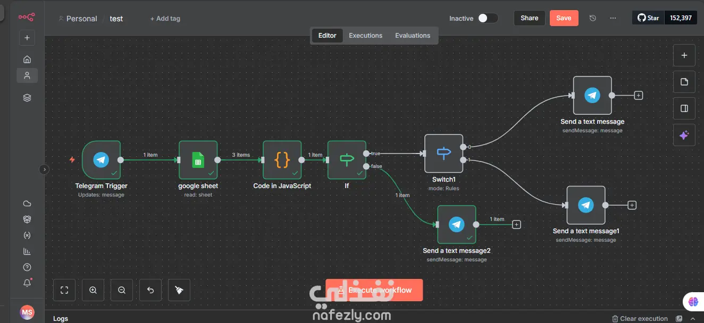
Task: Click Switch1 output 0 connector
Action: pos(463,147)
